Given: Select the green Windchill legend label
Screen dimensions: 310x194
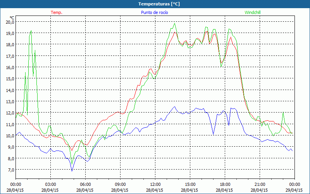Looking at the screenshot, I should point(253,12).
